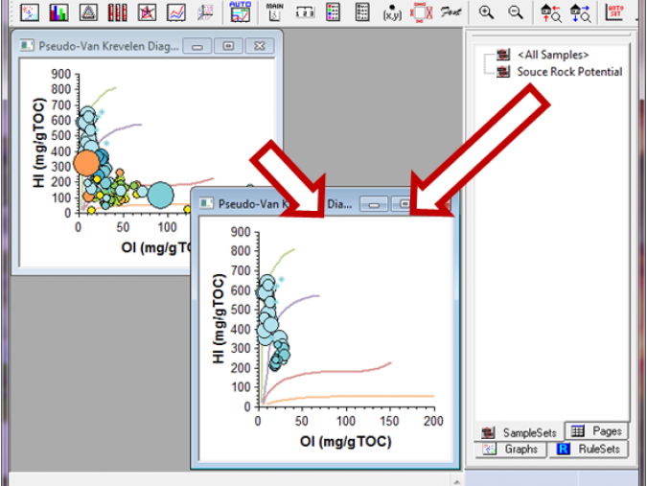The height and width of the screenshot is (486, 647).
Task: Click the <All Samples> tree item icon
Action: pos(502,55)
